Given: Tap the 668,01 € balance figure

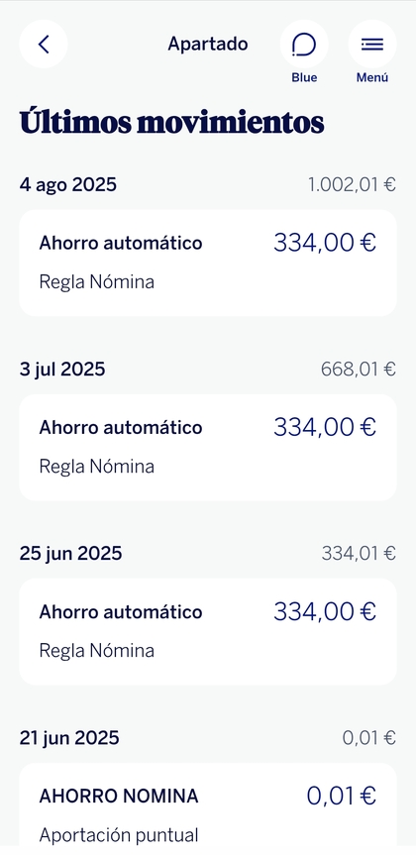Looking at the screenshot, I should [359, 370].
